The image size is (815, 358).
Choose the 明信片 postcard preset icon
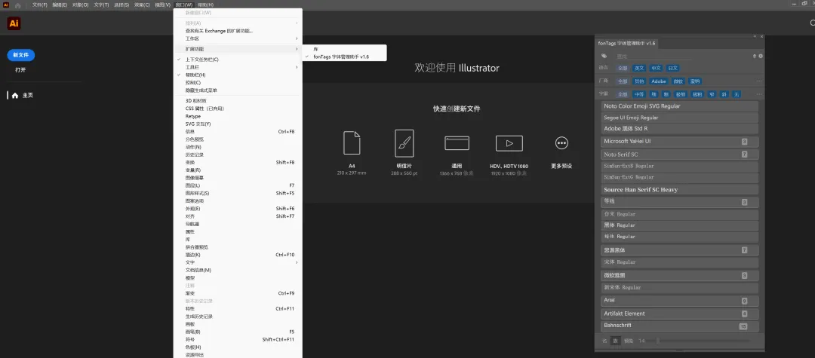pos(404,143)
